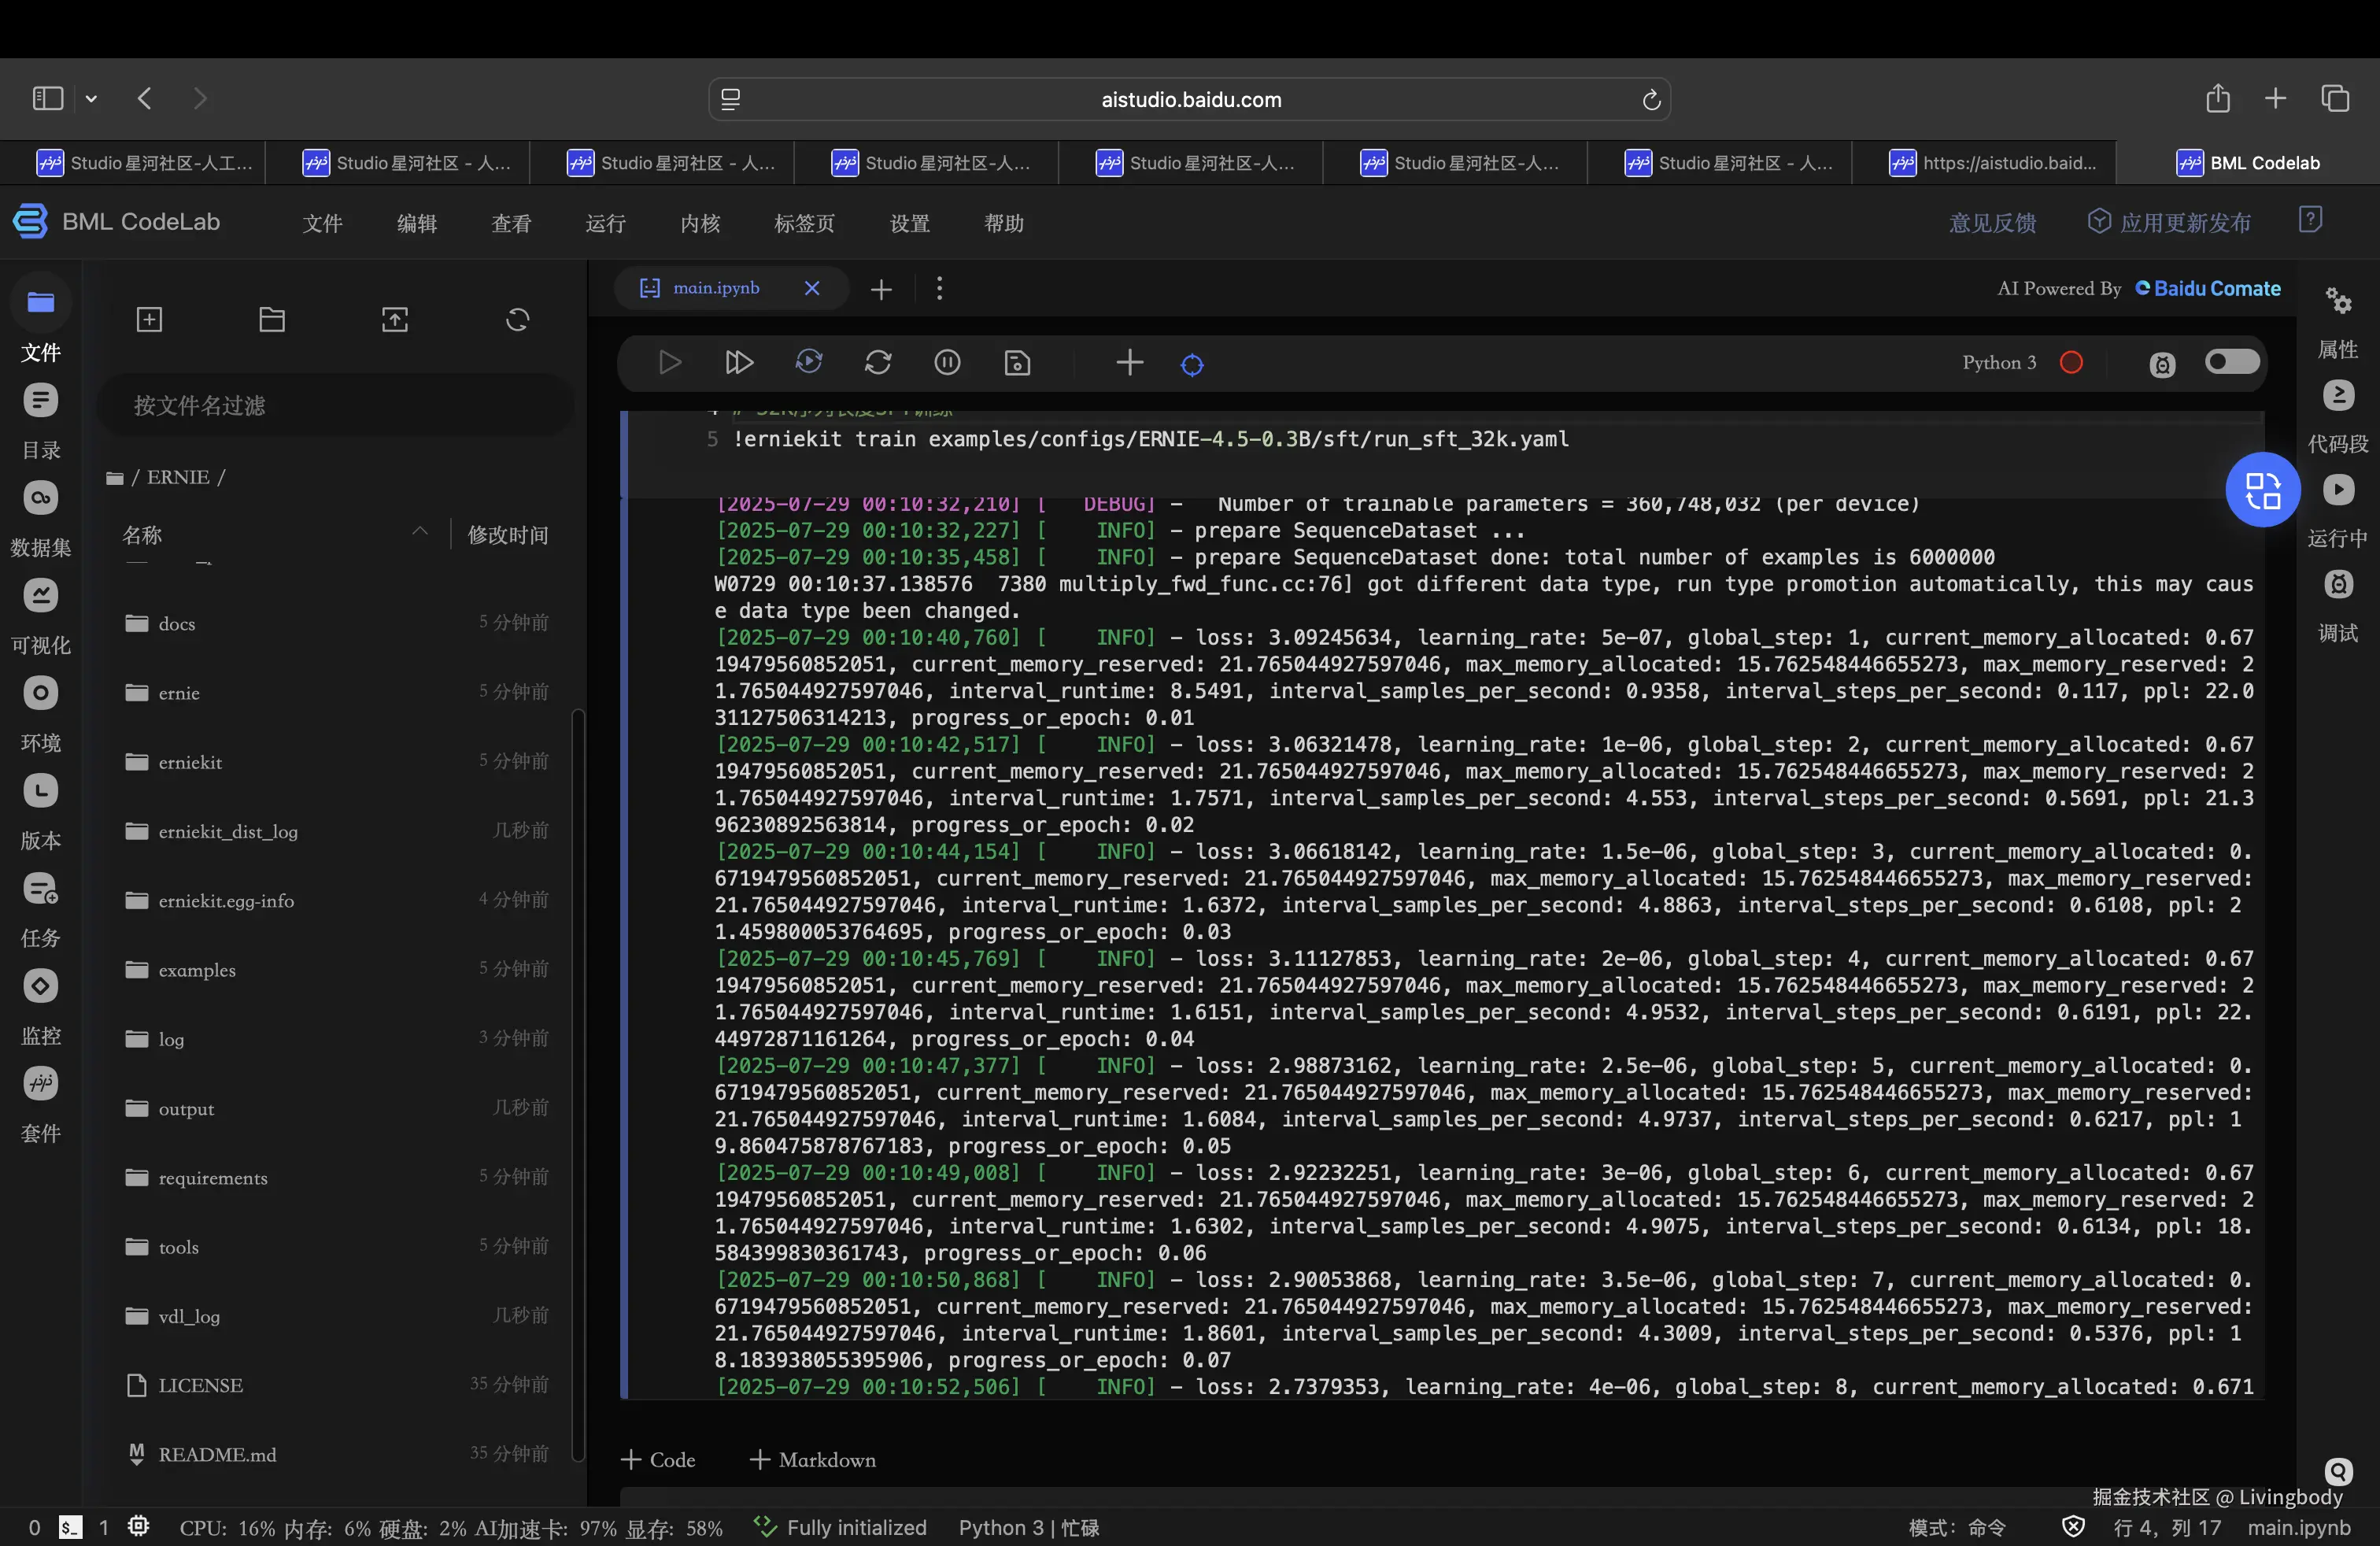2380x1546 pixels.
Task: Click the bug debugger icon in toolbar
Action: (x=2162, y=365)
